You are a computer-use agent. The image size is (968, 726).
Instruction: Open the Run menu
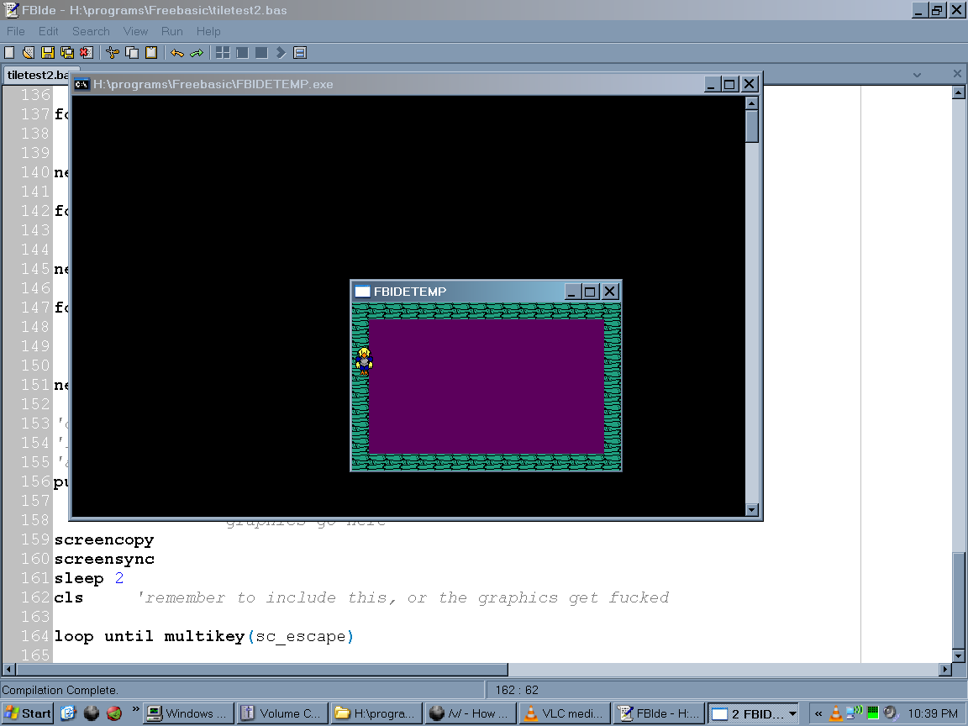point(171,31)
